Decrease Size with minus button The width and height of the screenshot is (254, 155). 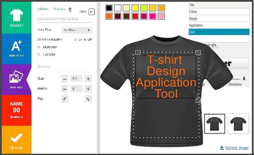(65, 79)
